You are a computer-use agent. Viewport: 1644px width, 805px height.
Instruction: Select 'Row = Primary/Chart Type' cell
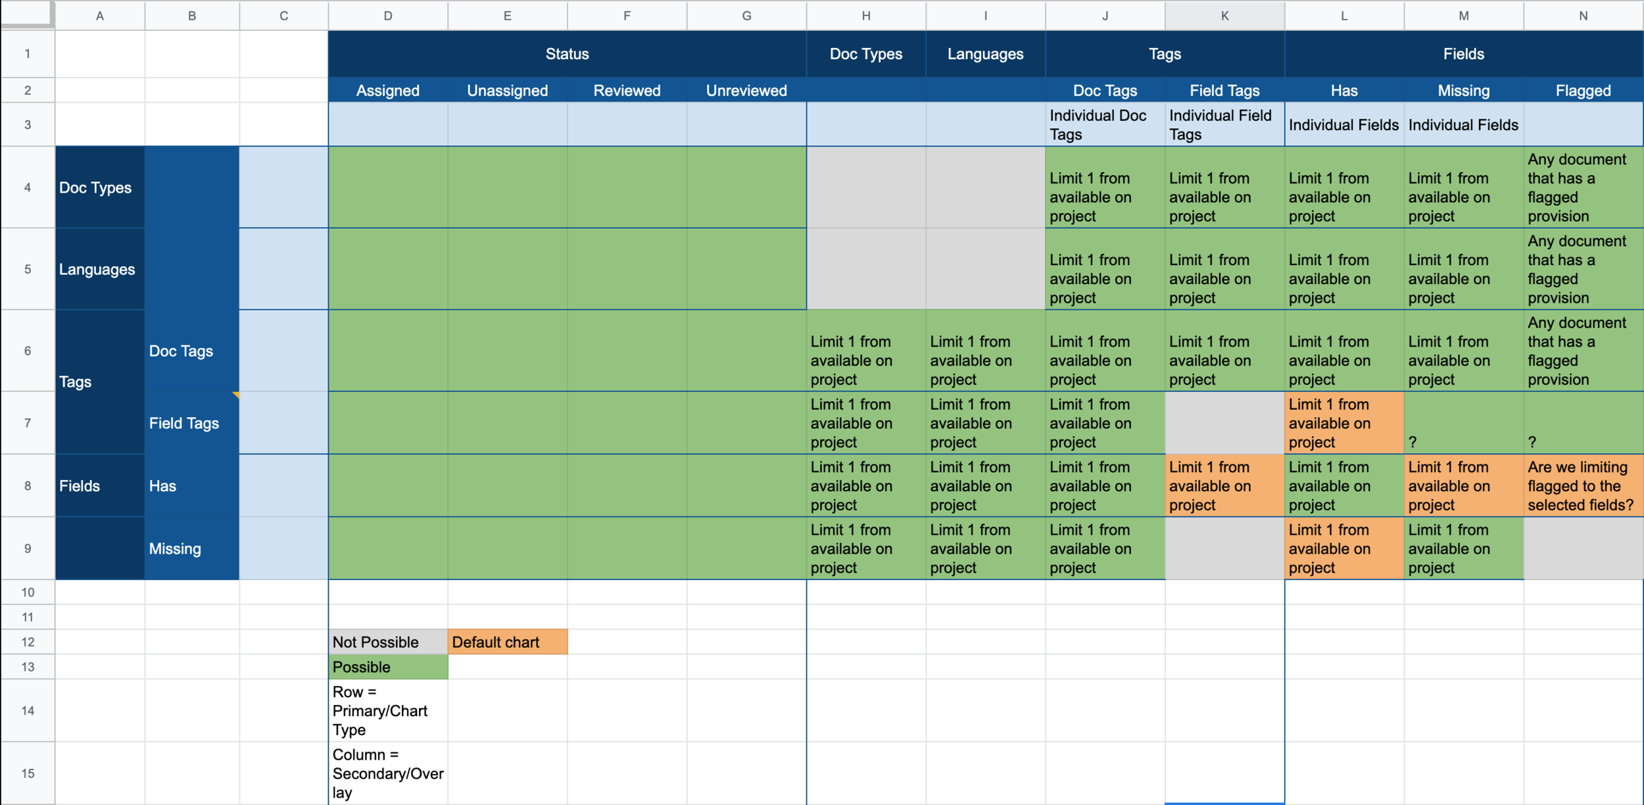(x=388, y=710)
